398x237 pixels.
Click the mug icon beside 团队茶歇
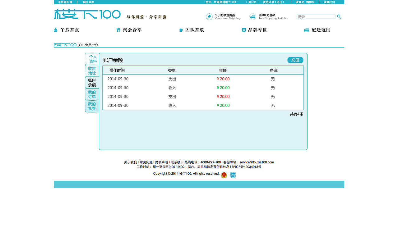point(181,30)
